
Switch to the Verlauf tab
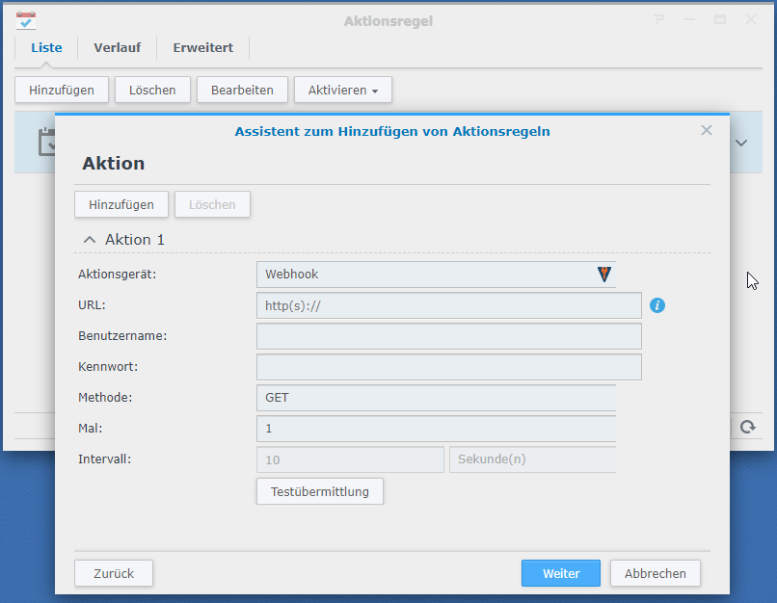tap(118, 48)
